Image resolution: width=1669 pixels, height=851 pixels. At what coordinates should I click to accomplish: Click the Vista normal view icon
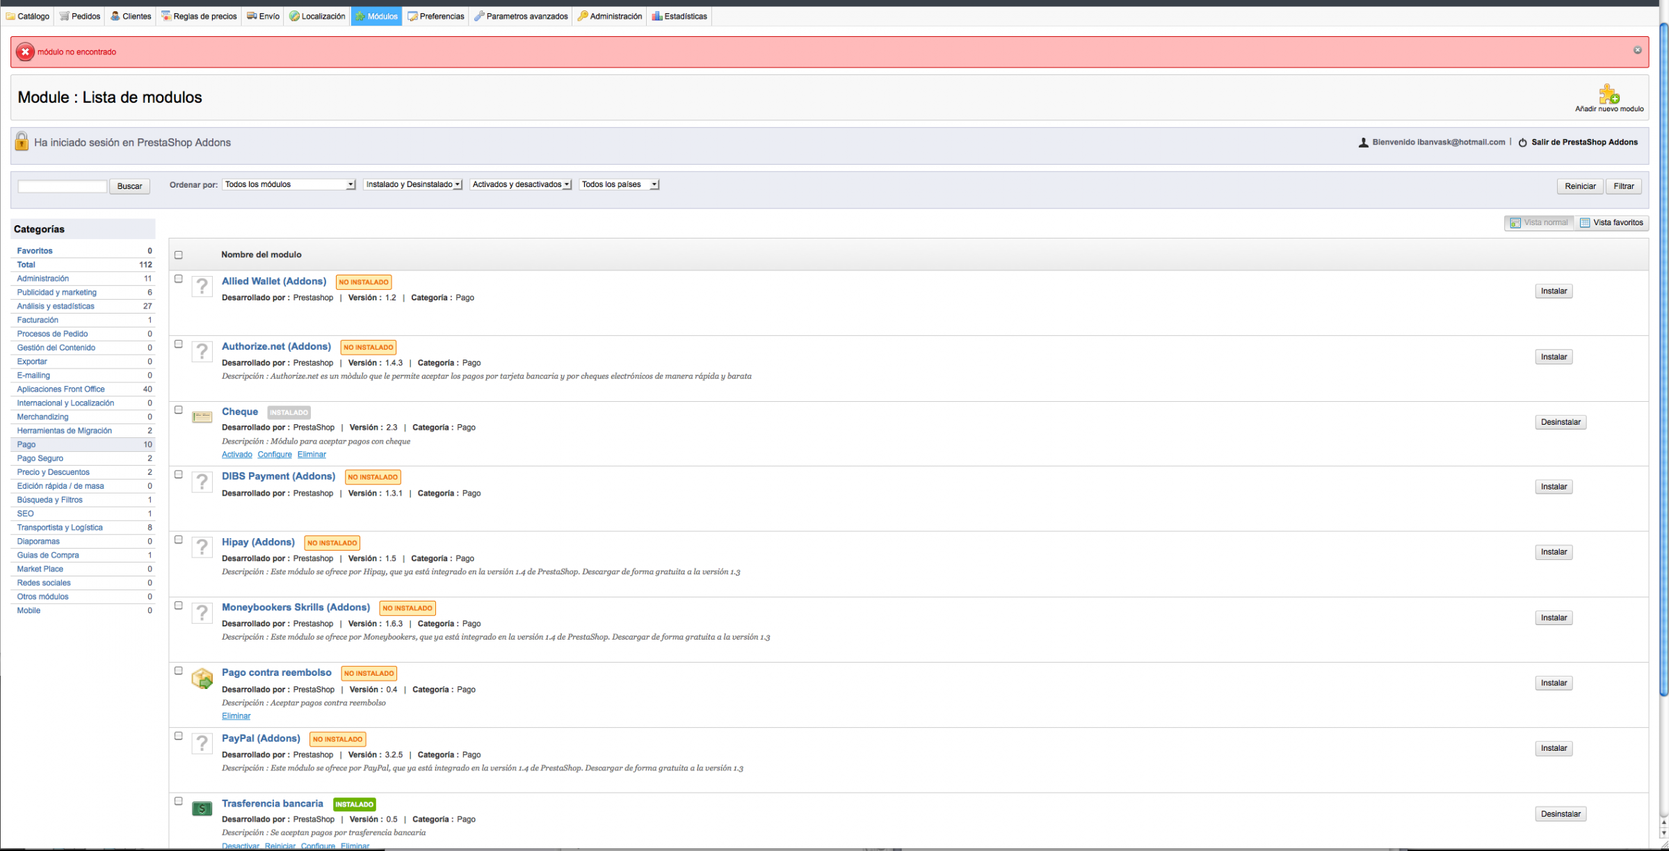click(1515, 222)
